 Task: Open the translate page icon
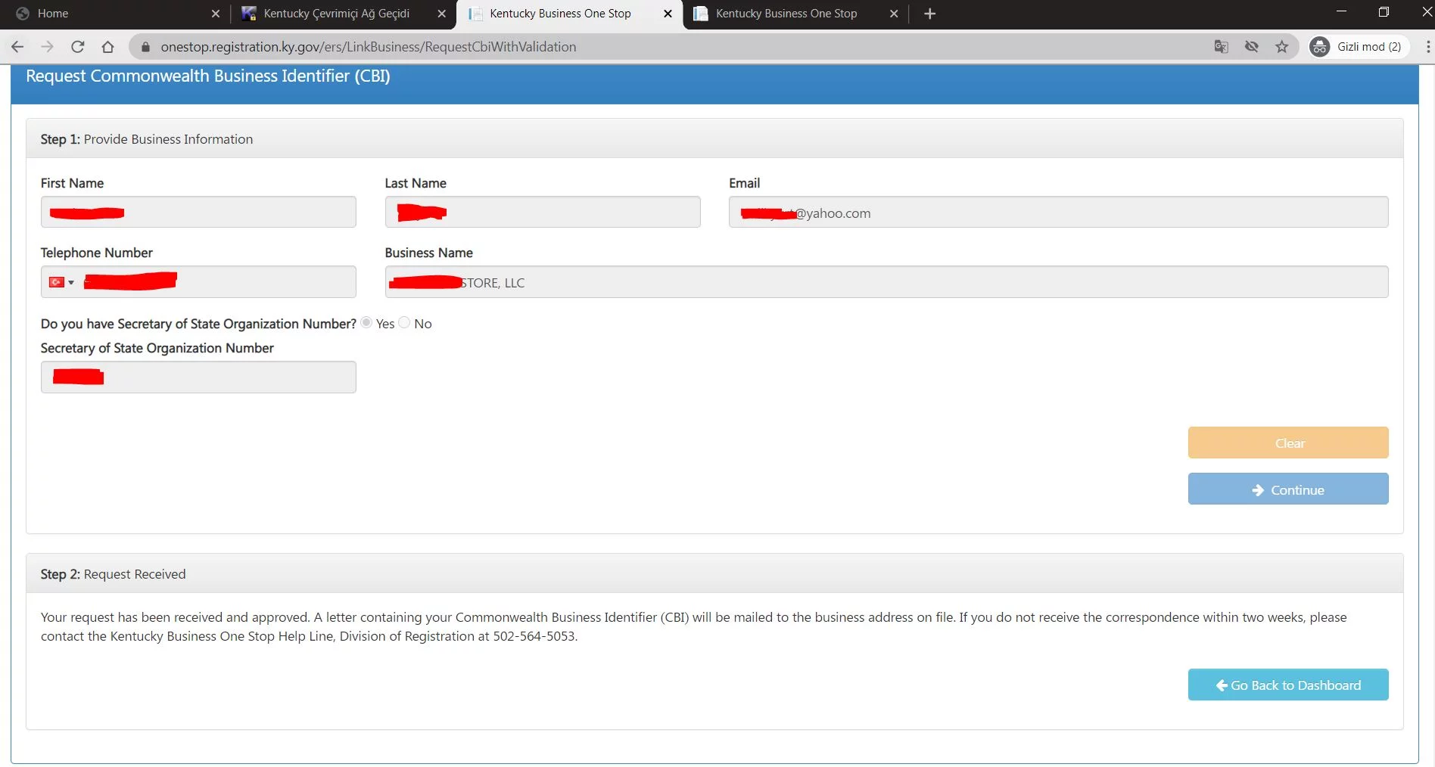[x=1221, y=47]
